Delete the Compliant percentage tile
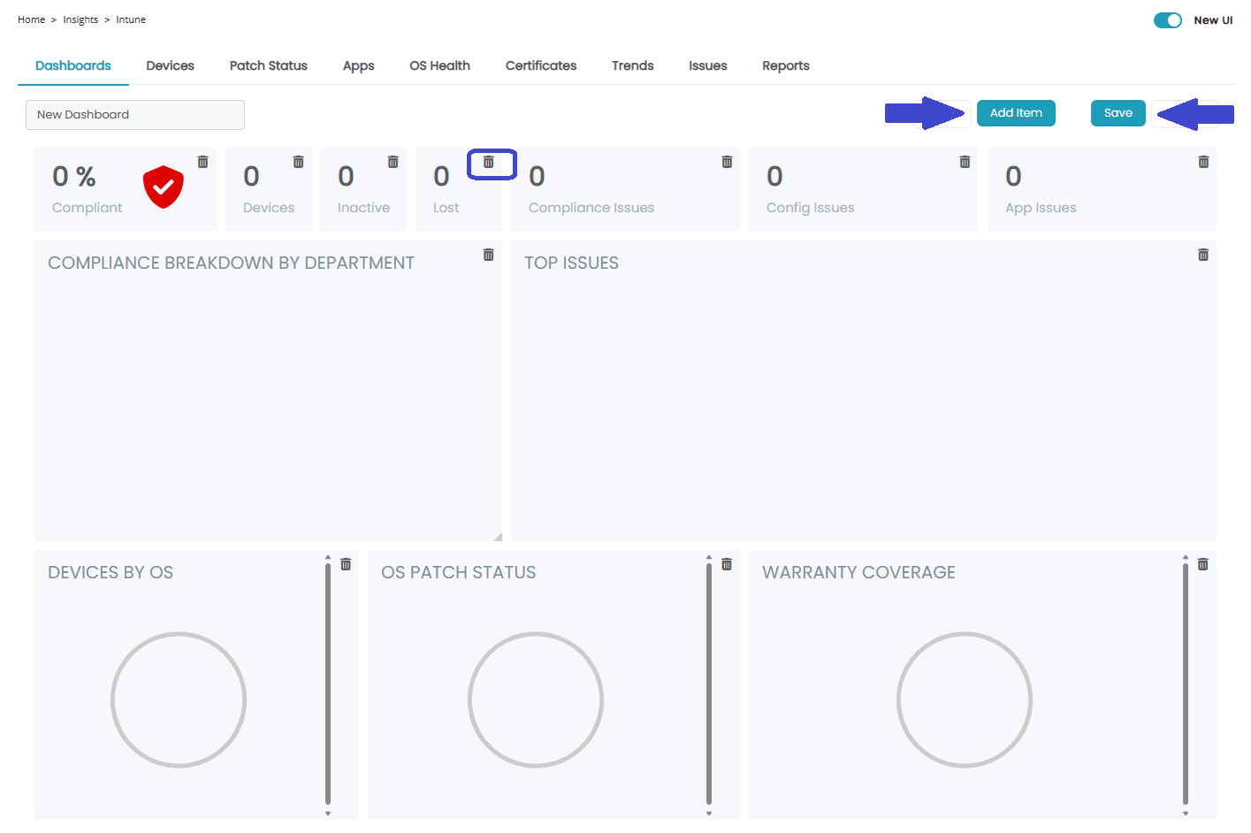Screen dimensions: 1251x833 202,162
